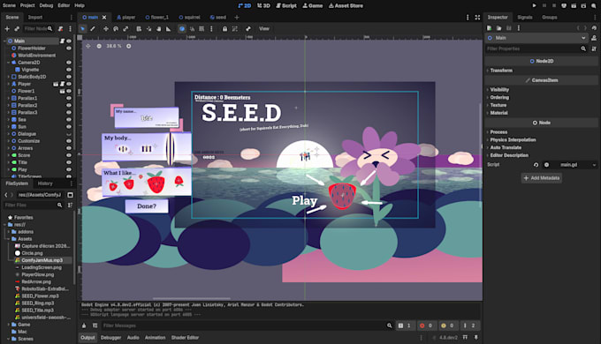Hide the FlowerHolder node
Viewport: 601px width, 344px height.
(69, 49)
